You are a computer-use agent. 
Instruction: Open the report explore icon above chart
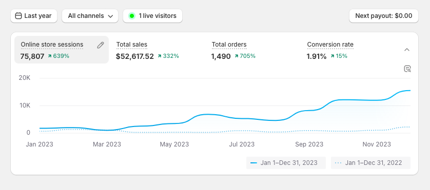click(x=407, y=69)
